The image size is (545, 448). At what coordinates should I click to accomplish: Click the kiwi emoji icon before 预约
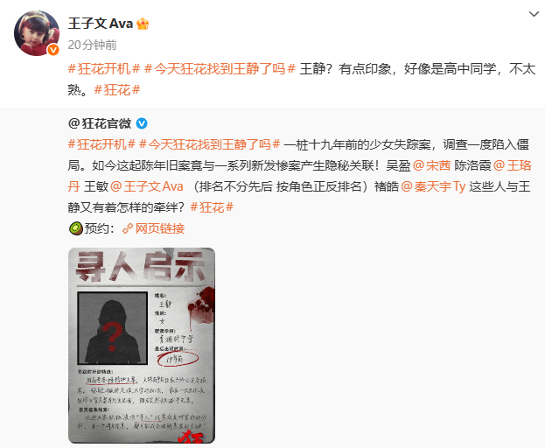(x=76, y=228)
